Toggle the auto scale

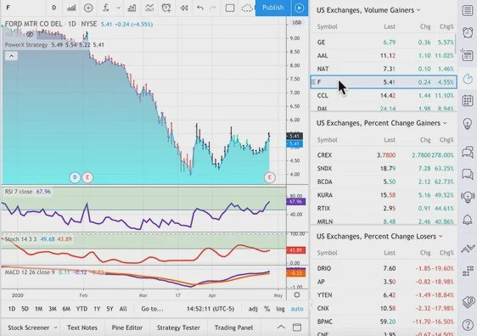point(297,309)
